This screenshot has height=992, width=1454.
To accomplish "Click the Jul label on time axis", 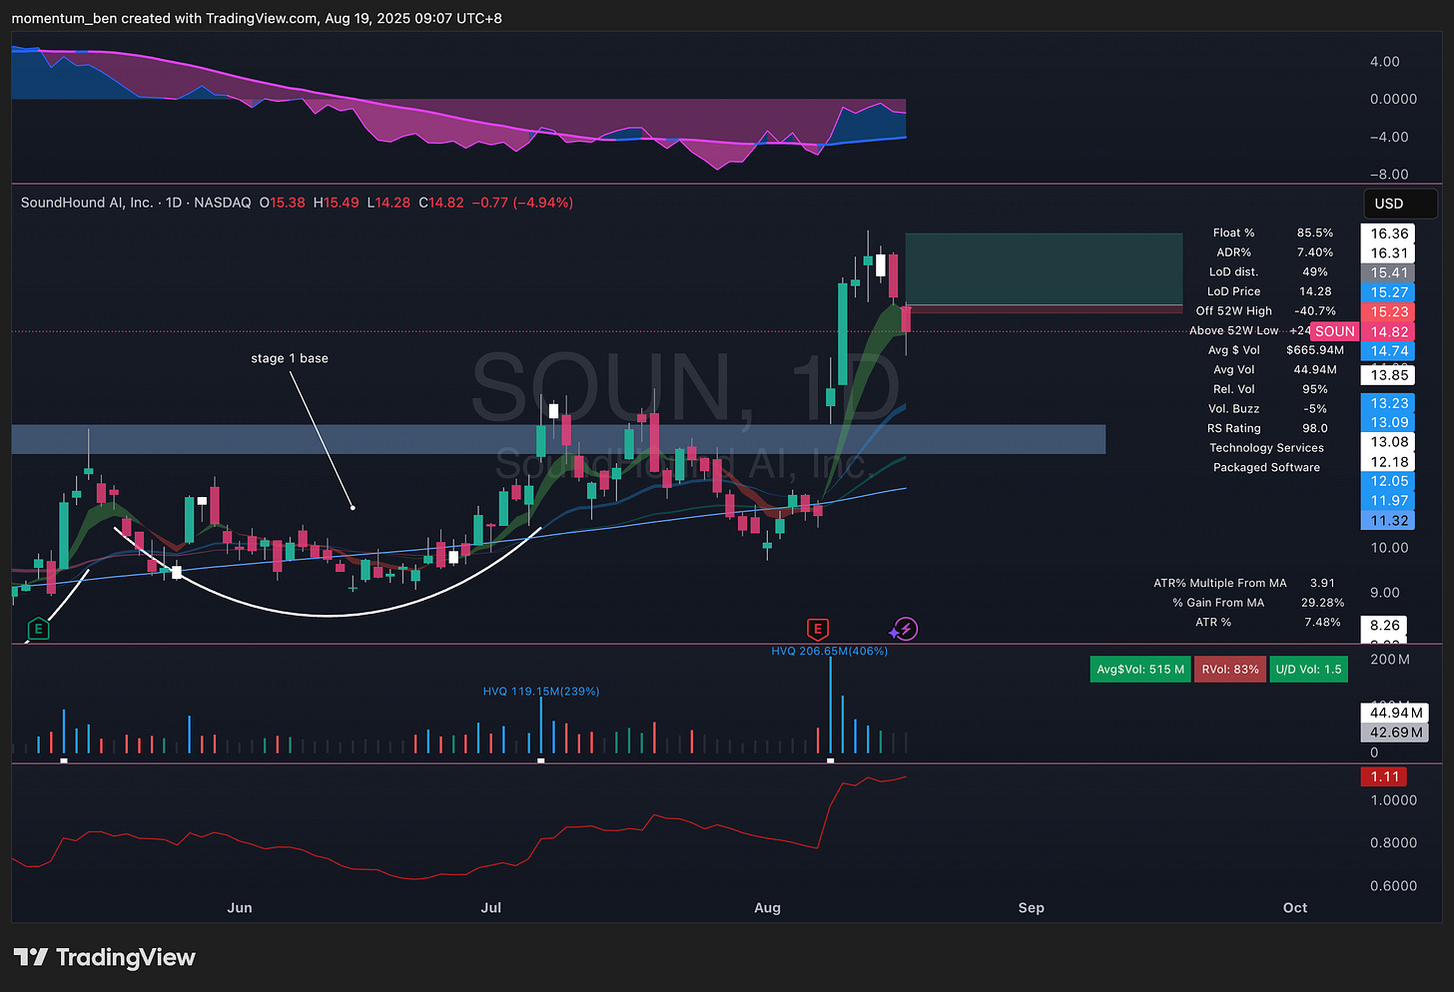I will click(490, 907).
